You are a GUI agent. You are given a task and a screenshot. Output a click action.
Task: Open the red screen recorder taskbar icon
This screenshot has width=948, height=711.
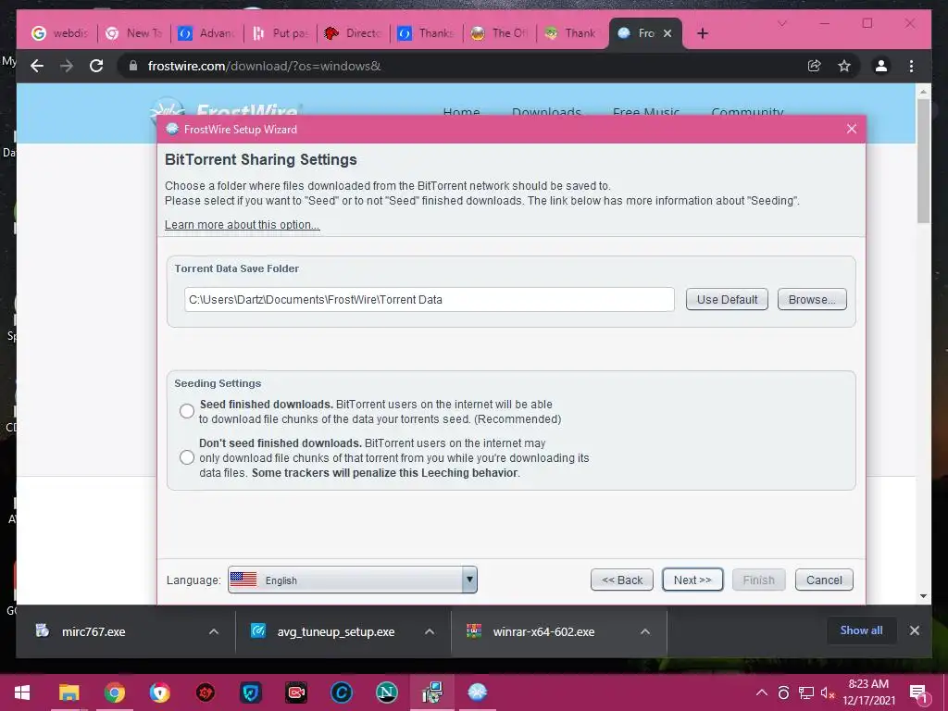[x=296, y=692]
